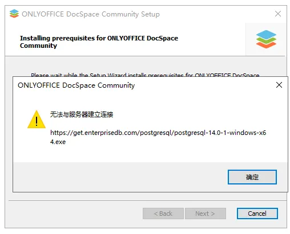Click the postgresql download URL text
290x234 pixels.
[158, 137]
